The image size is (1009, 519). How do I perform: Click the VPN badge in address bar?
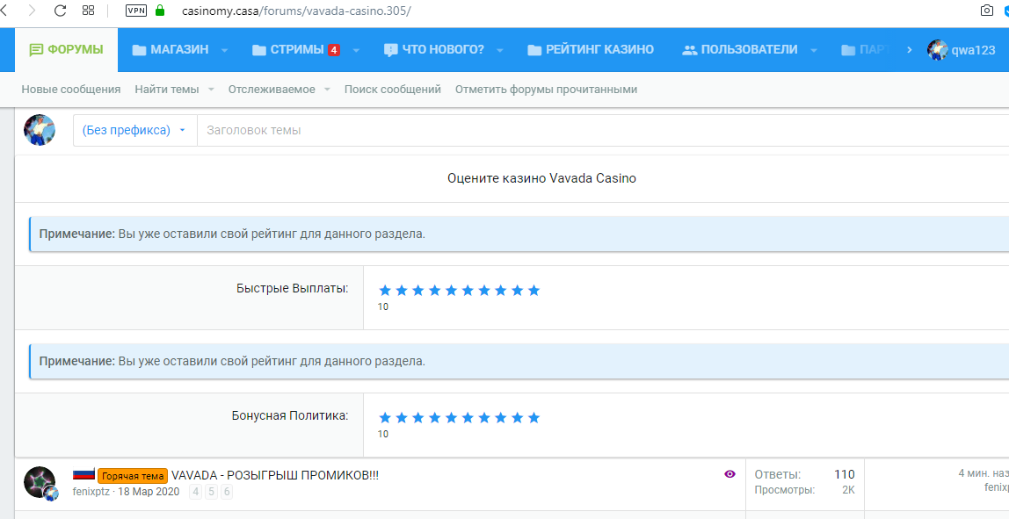[x=135, y=11]
